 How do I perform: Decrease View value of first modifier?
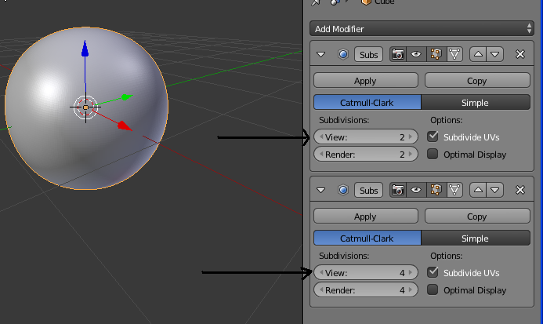click(x=321, y=137)
